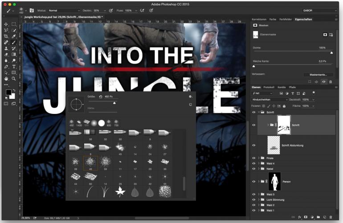Viewport: 343px width, 223px height.
Task: Select the Healing Brush tool
Action: 6,42
